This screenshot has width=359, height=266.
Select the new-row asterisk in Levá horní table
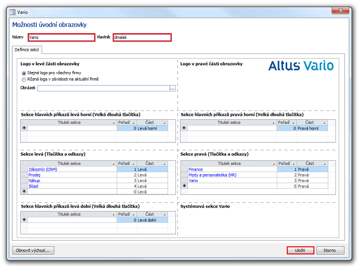tap(24, 128)
